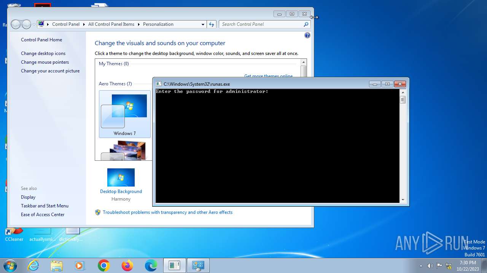487x273 pixels.
Task: Click Control Panel breadcrumb segment
Action: (66, 24)
